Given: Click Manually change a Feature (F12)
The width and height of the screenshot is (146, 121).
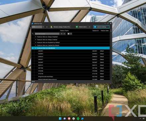Looking at the screenshot, I should [60, 27].
